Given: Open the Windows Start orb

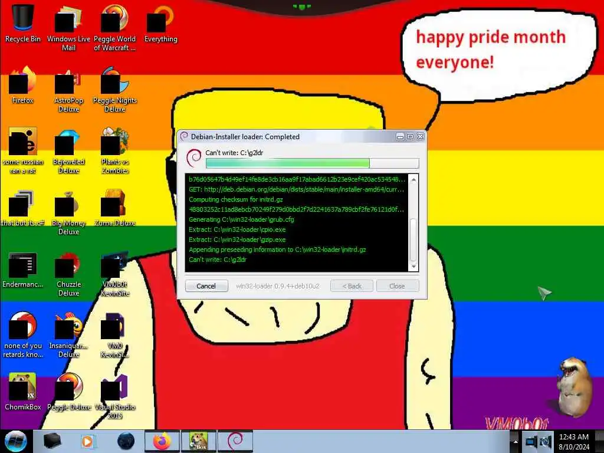Looking at the screenshot, I should [15, 441].
